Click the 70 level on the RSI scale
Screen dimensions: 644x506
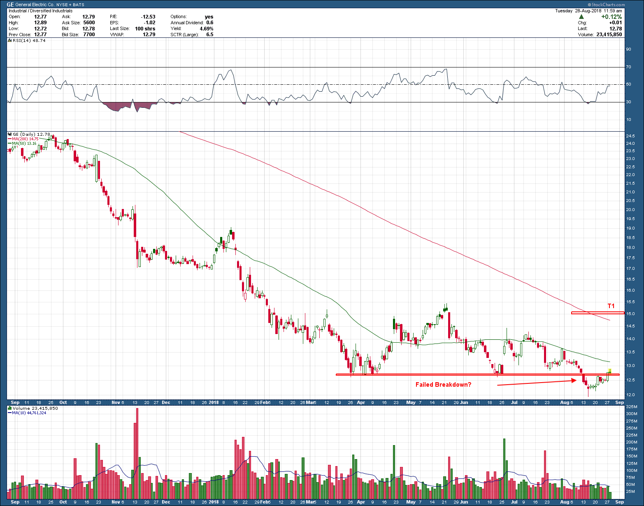click(628, 67)
